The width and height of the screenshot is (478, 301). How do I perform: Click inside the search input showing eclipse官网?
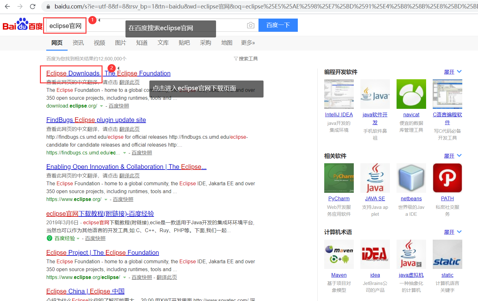[x=64, y=25]
